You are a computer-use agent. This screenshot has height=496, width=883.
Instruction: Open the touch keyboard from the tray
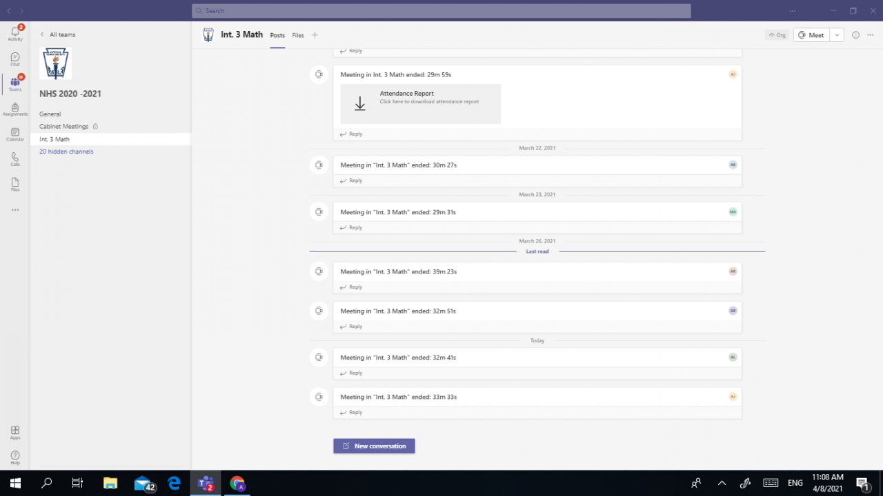[x=771, y=483]
